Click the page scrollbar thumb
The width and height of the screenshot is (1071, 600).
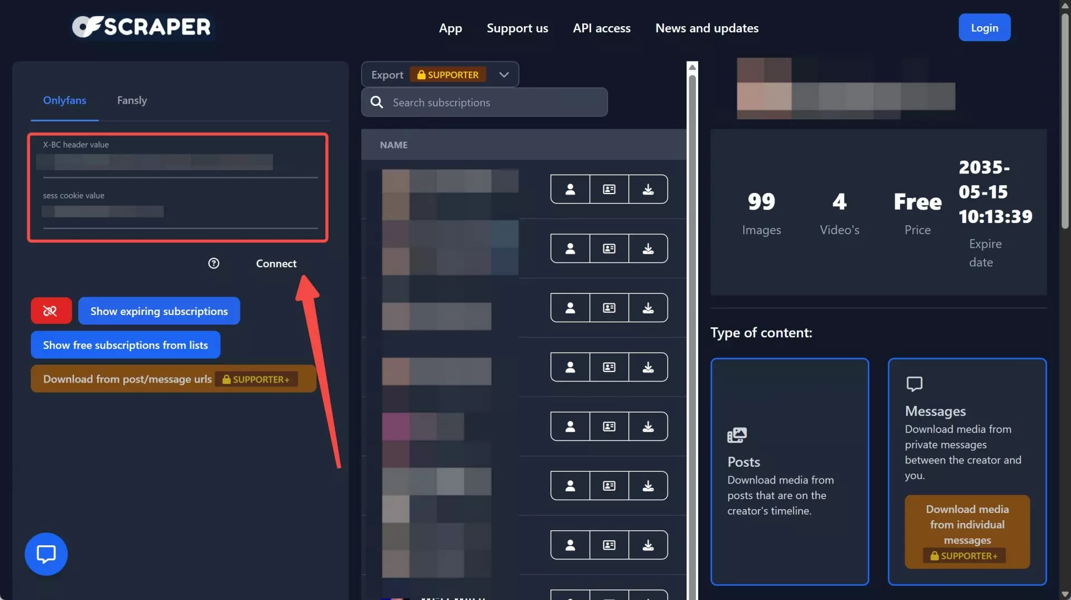(1065, 120)
